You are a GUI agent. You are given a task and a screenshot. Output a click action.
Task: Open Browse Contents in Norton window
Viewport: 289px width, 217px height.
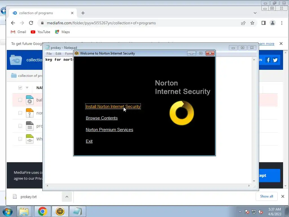coord(102,118)
